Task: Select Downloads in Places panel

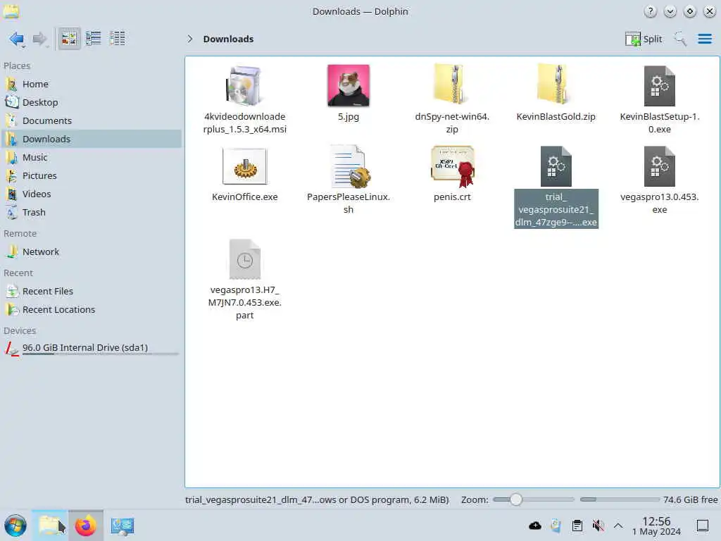Action: coord(92,139)
